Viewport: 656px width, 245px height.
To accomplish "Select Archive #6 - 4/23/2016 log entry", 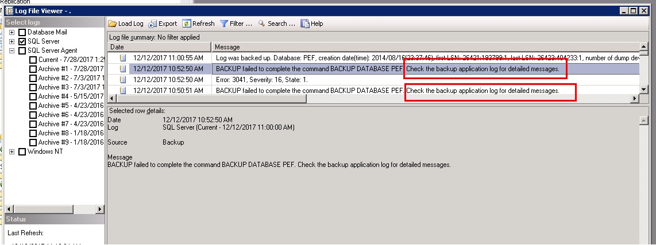I will click(x=71, y=115).
